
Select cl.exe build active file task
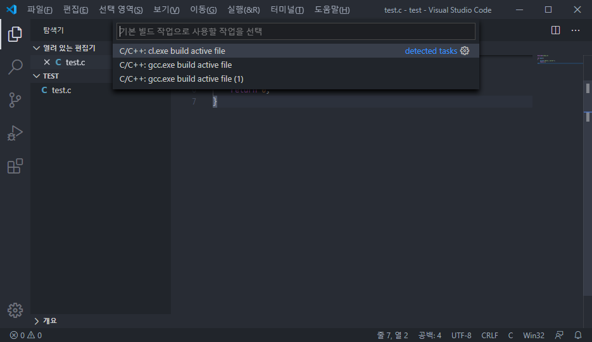296,51
